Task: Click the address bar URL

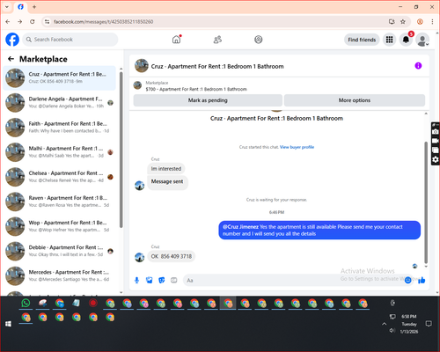Action: [x=103, y=22]
